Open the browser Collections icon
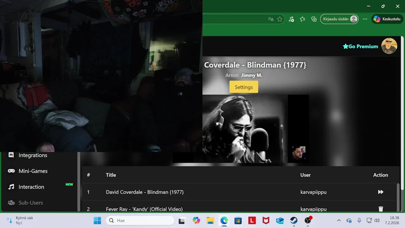This screenshot has height=228, width=405. coord(314,19)
